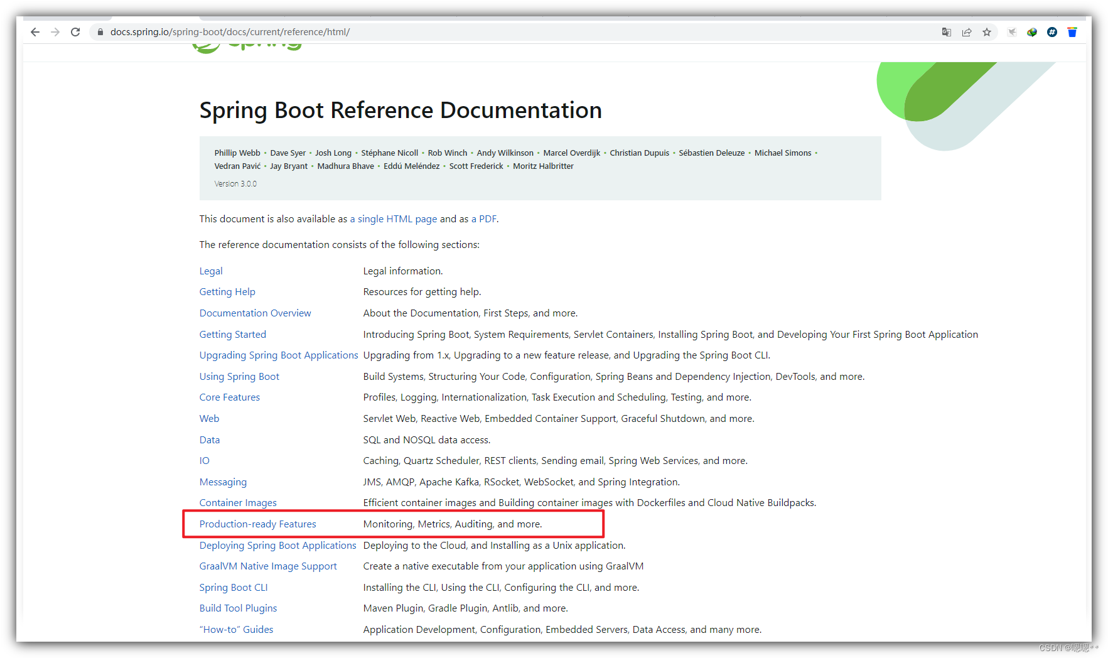Click the Spring Boot Reference Documentation heading

[401, 110]
